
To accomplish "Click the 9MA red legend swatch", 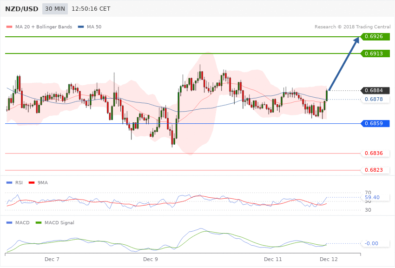I will (x=32, y=182).
